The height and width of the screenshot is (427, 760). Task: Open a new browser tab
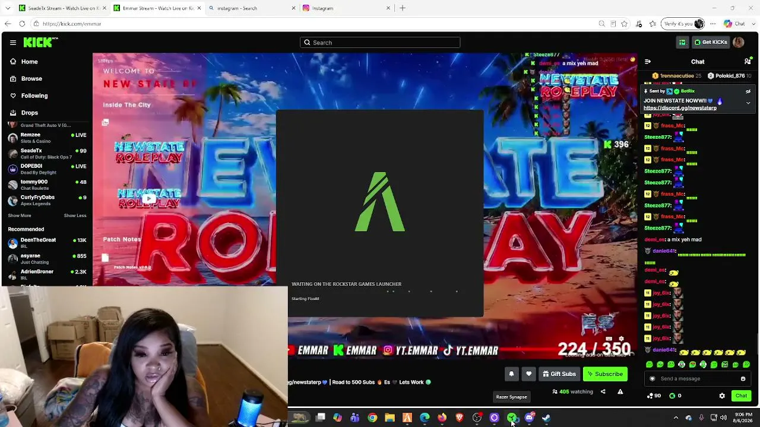pyautogui.click(x=403, y=8)
